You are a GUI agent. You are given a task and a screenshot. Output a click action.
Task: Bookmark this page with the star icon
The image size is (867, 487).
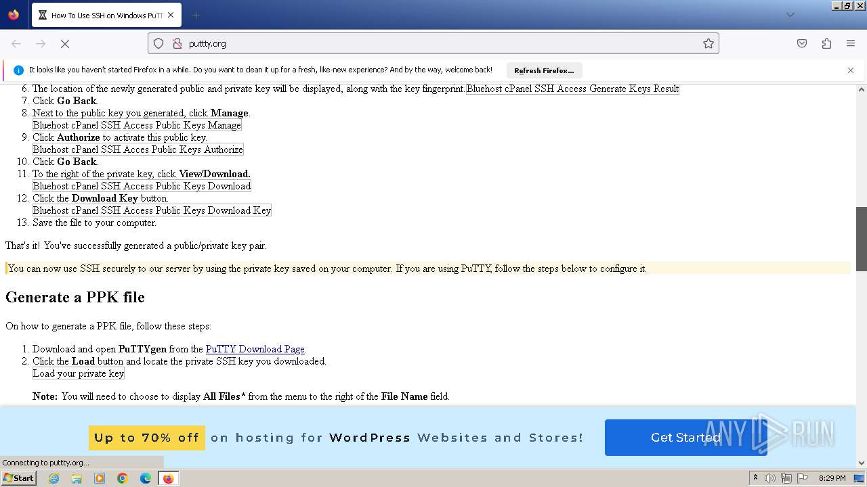point(709,43)
